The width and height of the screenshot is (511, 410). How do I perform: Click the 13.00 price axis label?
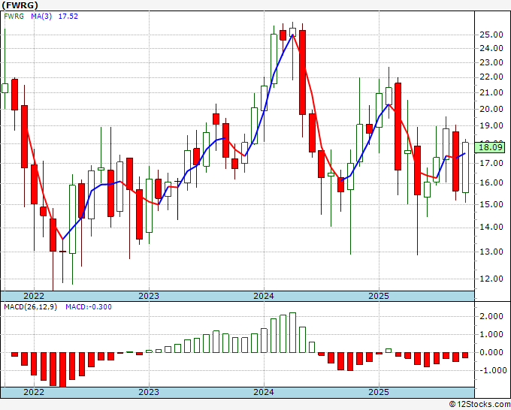pyautogui.click(x=491, y=252)
